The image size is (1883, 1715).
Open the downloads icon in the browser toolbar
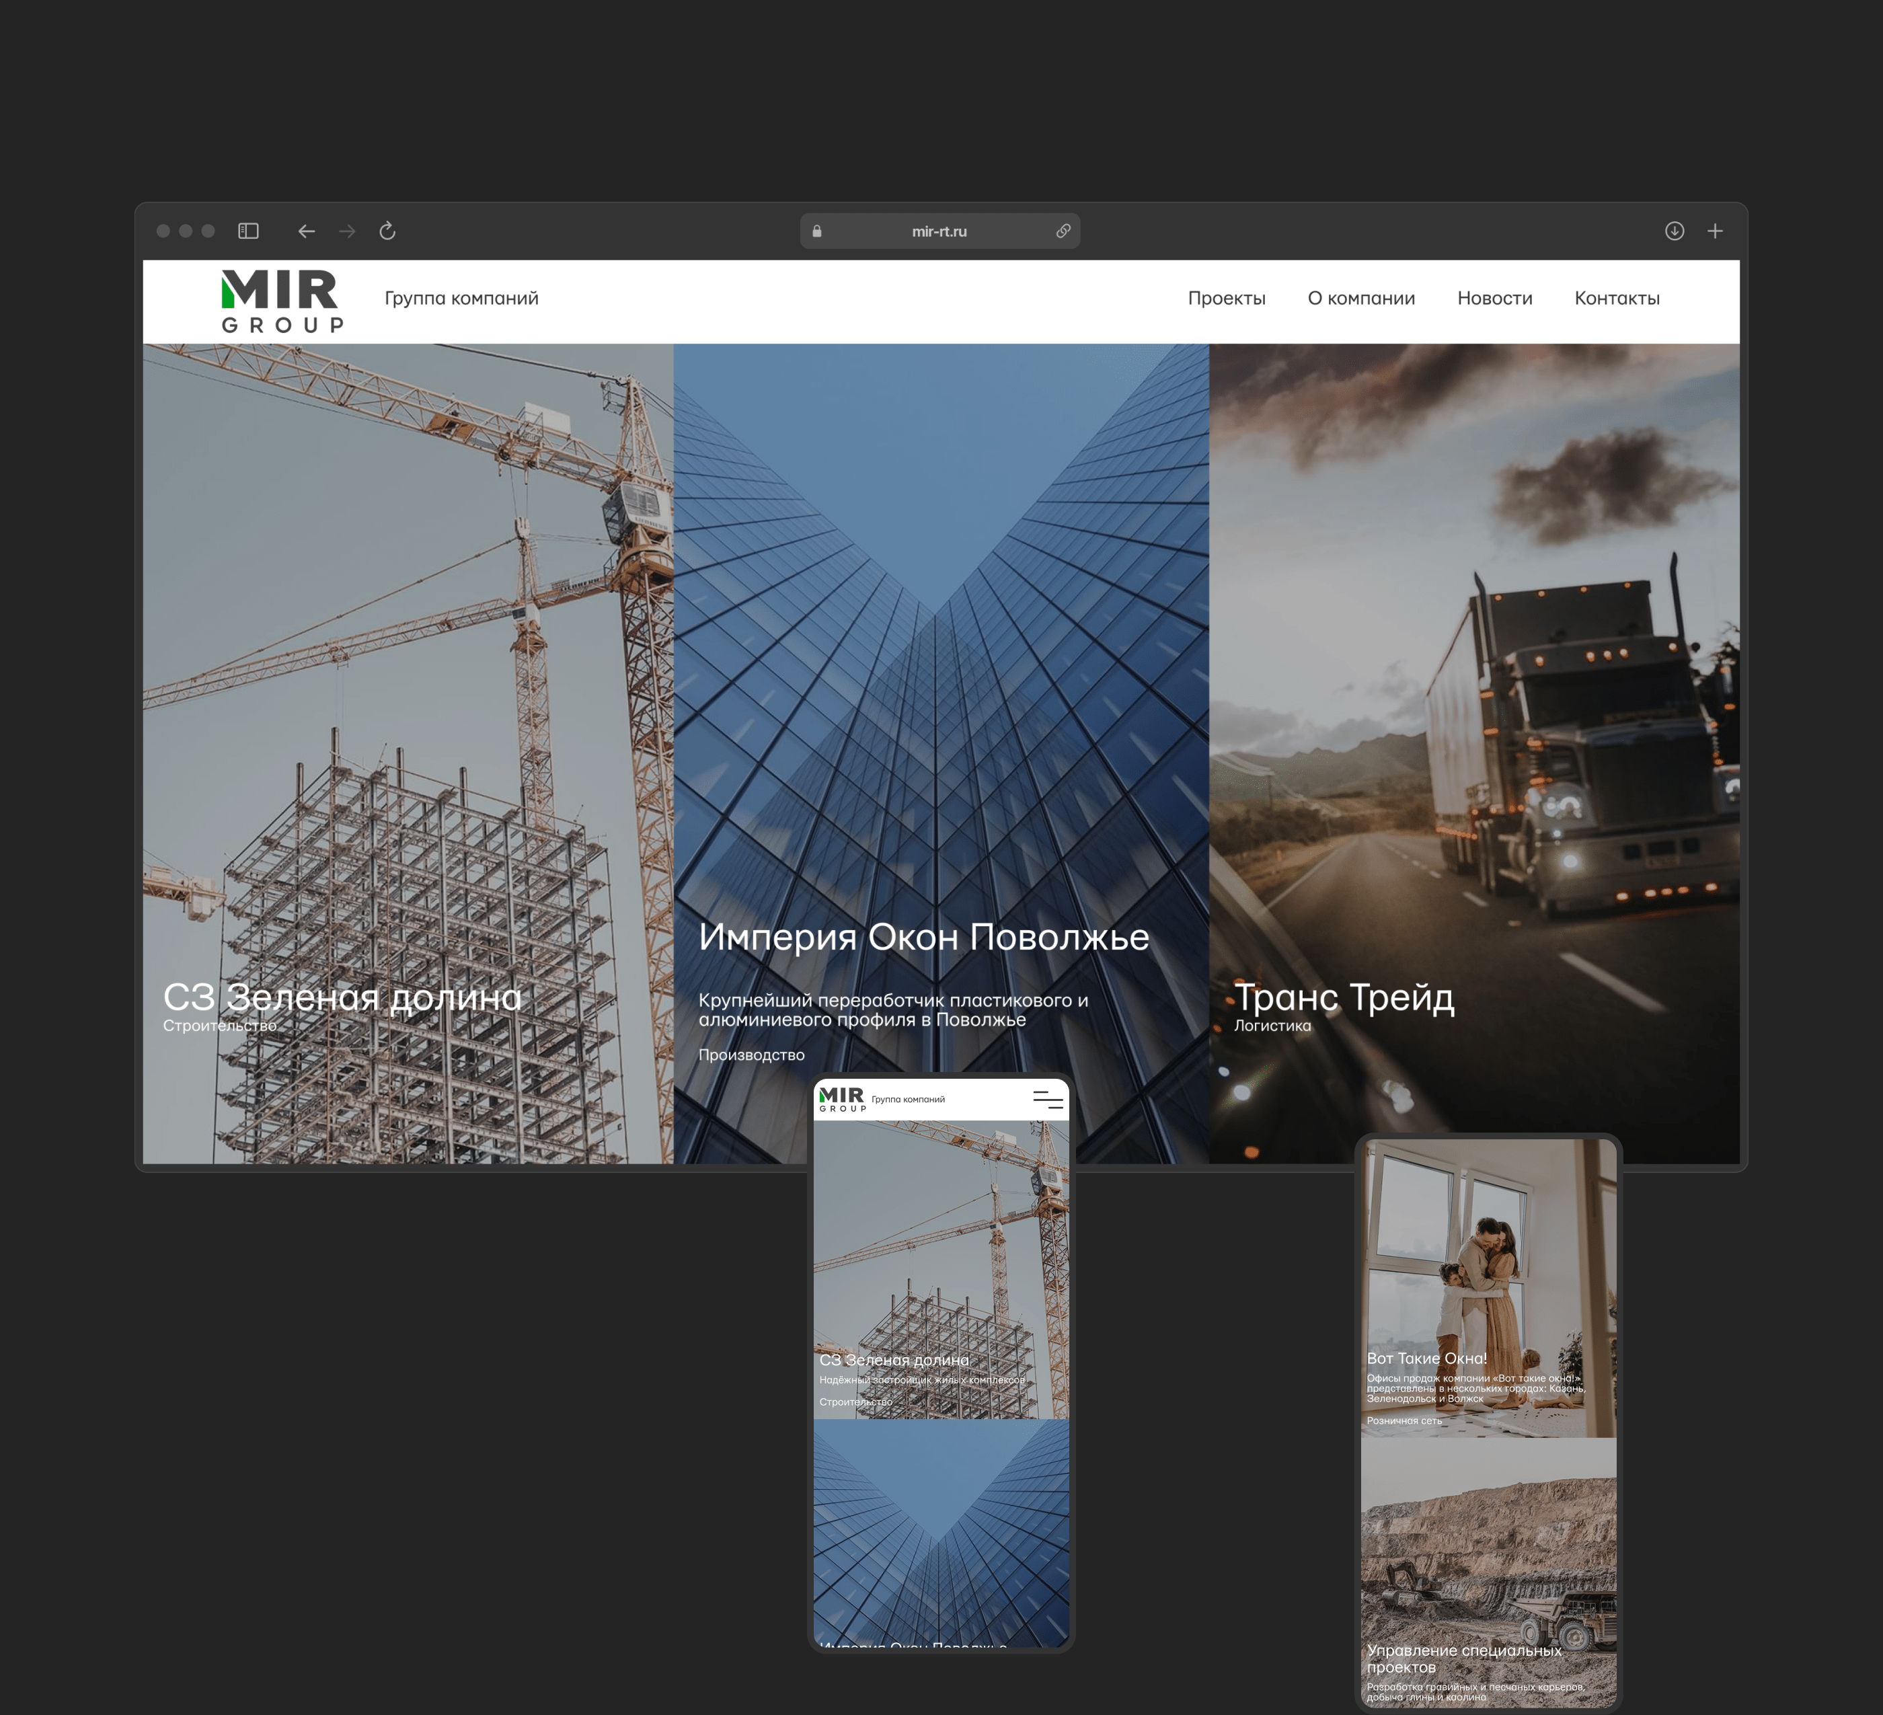[x=1674, y=231]
